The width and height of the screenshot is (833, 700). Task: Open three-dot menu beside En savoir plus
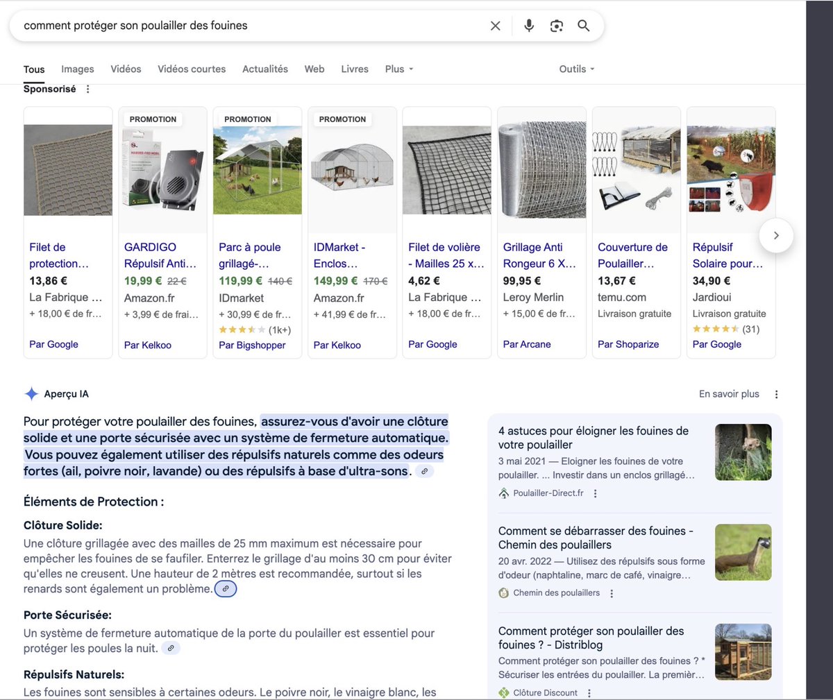click(x=776, y=394)
